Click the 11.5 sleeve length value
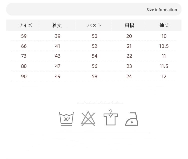 pyautogui.click(x=164, y=66)
